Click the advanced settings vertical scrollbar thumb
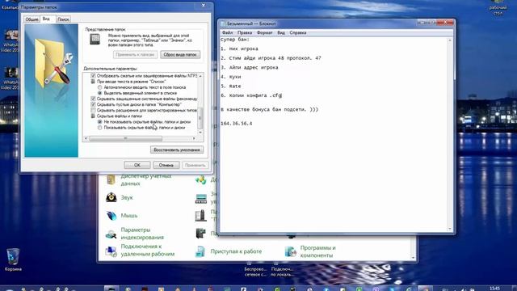Viewport: 517px width, 291px height. [200, 118]
